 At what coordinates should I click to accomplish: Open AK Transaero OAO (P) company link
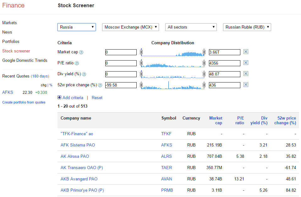pyautogui.click(x=82, y=168)
